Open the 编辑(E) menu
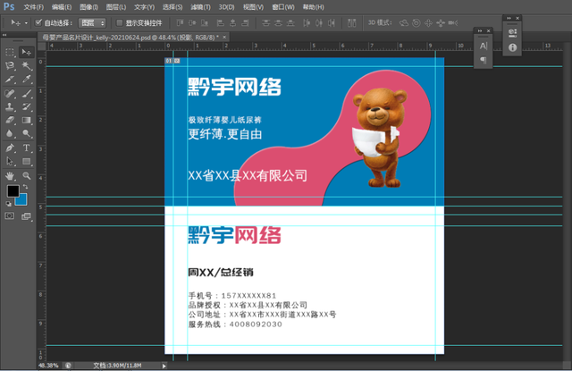Viewport: 572px width, 371px height. pyautogui.click(x=62, y=7)
